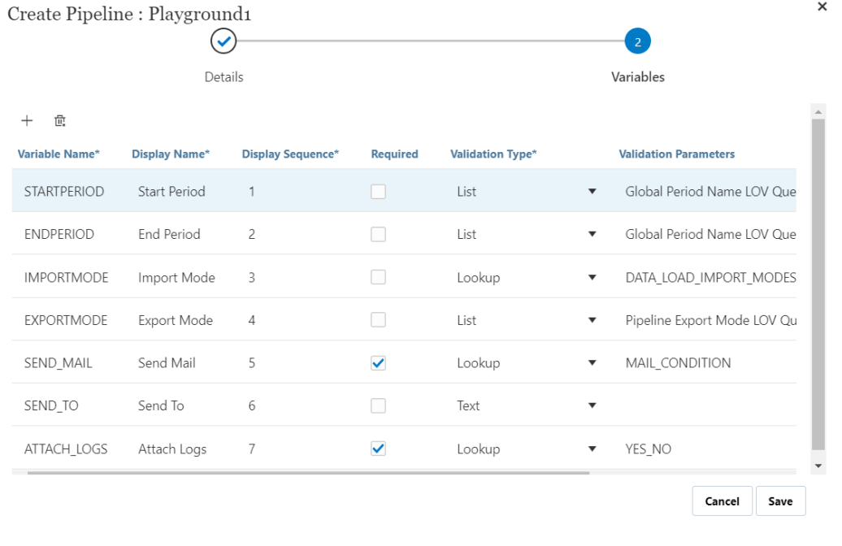The width and height of the screenshot is (842, 546).
Task: Toggle Required checkbox for IMPORTMODE
Action: [378, 277]
